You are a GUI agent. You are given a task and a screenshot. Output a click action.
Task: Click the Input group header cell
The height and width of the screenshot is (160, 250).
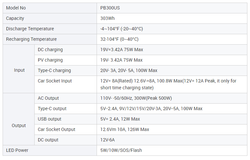point(19,70)
